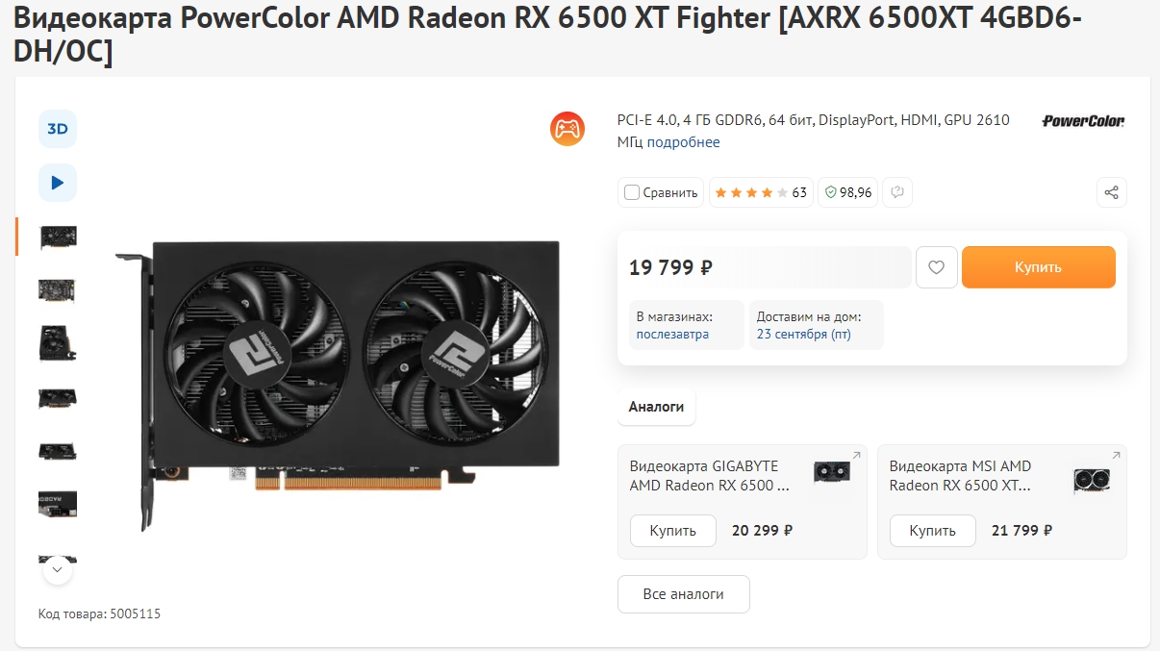This screenshot has width=1160, height=651.
Task: Tick the Сравнить checkbox
Action: click(632, 192)
